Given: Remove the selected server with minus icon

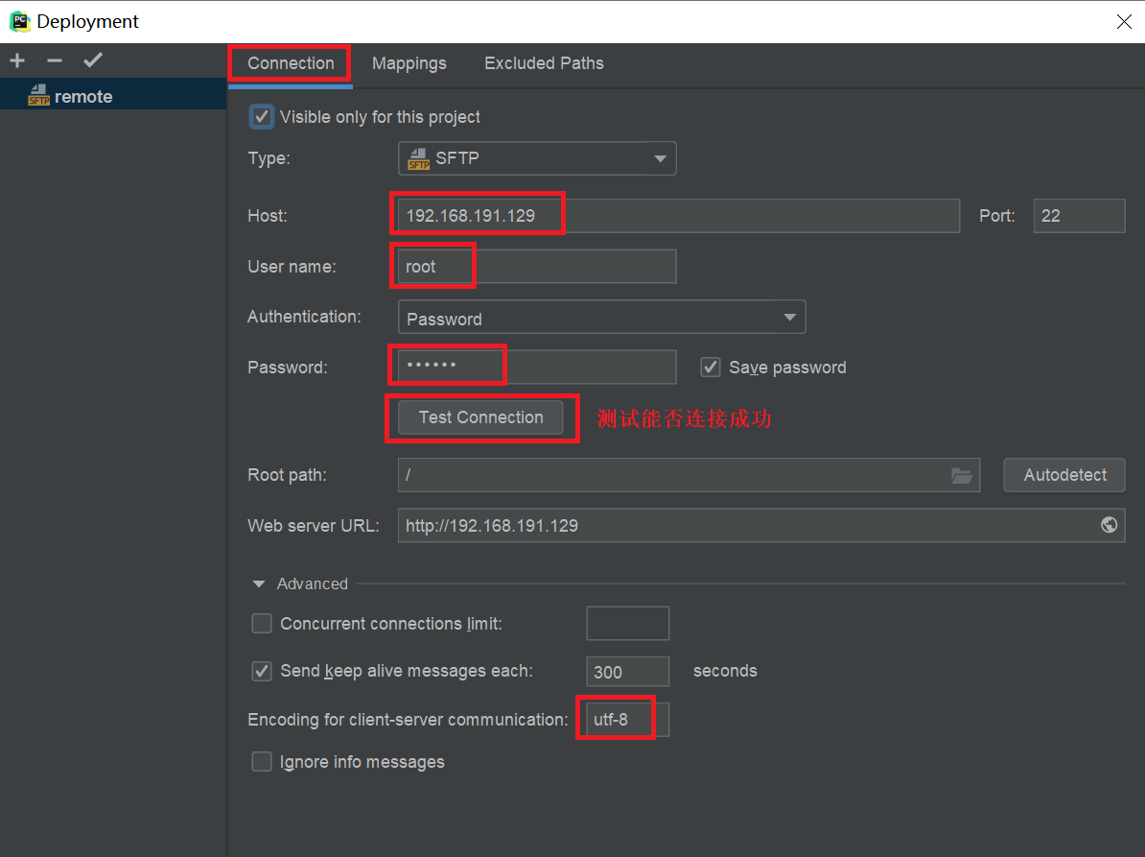Looking at the screenshot, I should click(x=55, y=60).
